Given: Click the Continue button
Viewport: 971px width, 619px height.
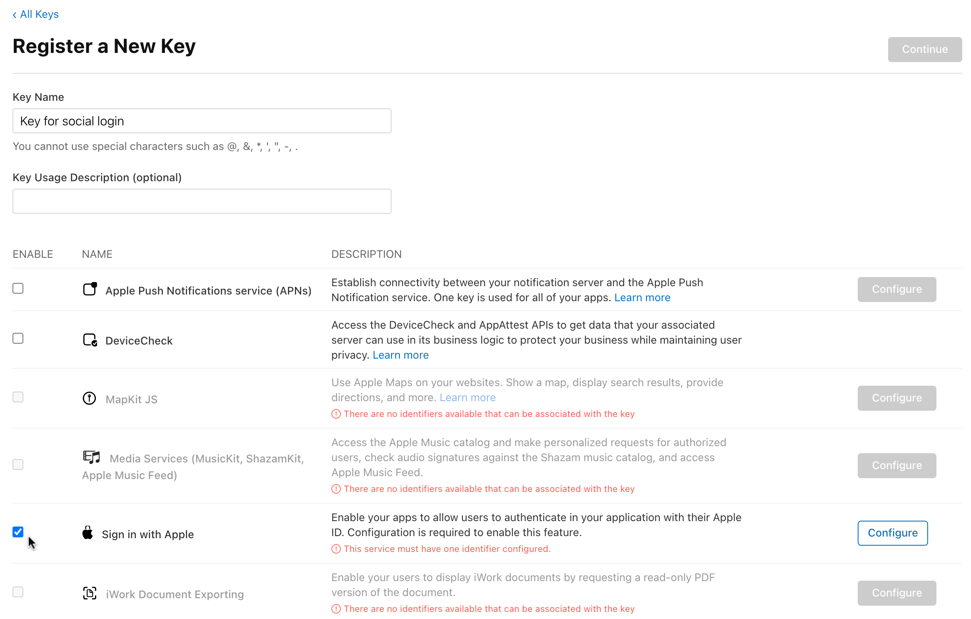Looking at the screenshot, I should click(925, 50).
